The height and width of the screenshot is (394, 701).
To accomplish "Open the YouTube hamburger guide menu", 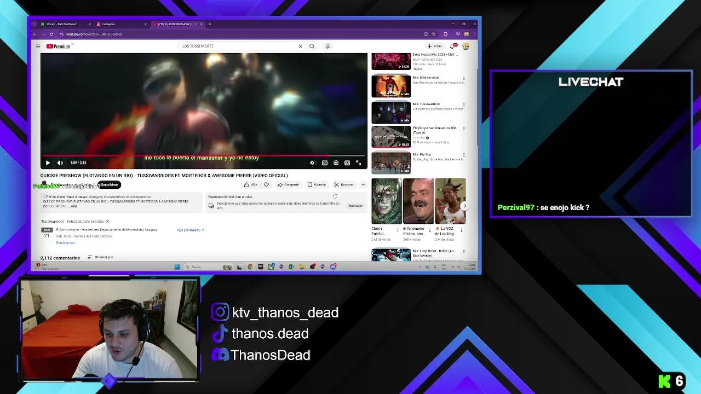I will coord(38,47).
